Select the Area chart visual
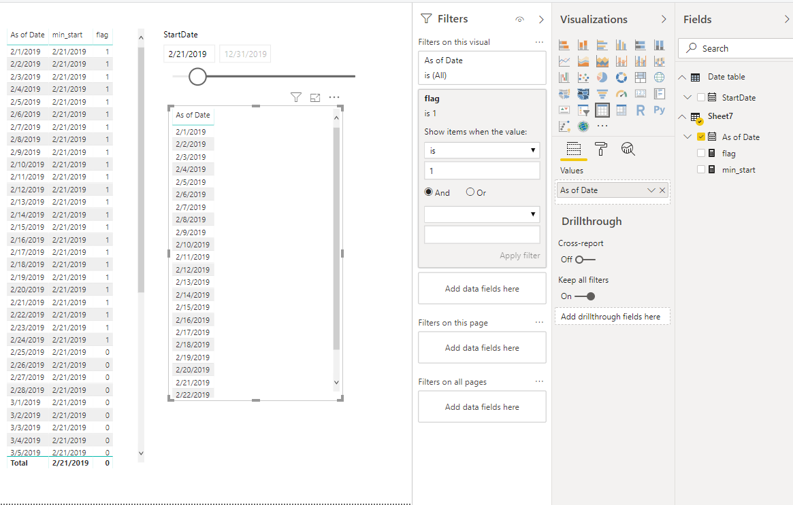 (583, 61)
